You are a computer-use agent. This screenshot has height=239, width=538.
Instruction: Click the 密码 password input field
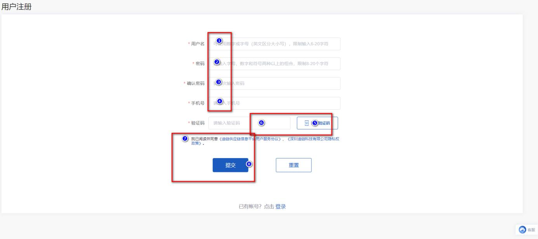274,64
